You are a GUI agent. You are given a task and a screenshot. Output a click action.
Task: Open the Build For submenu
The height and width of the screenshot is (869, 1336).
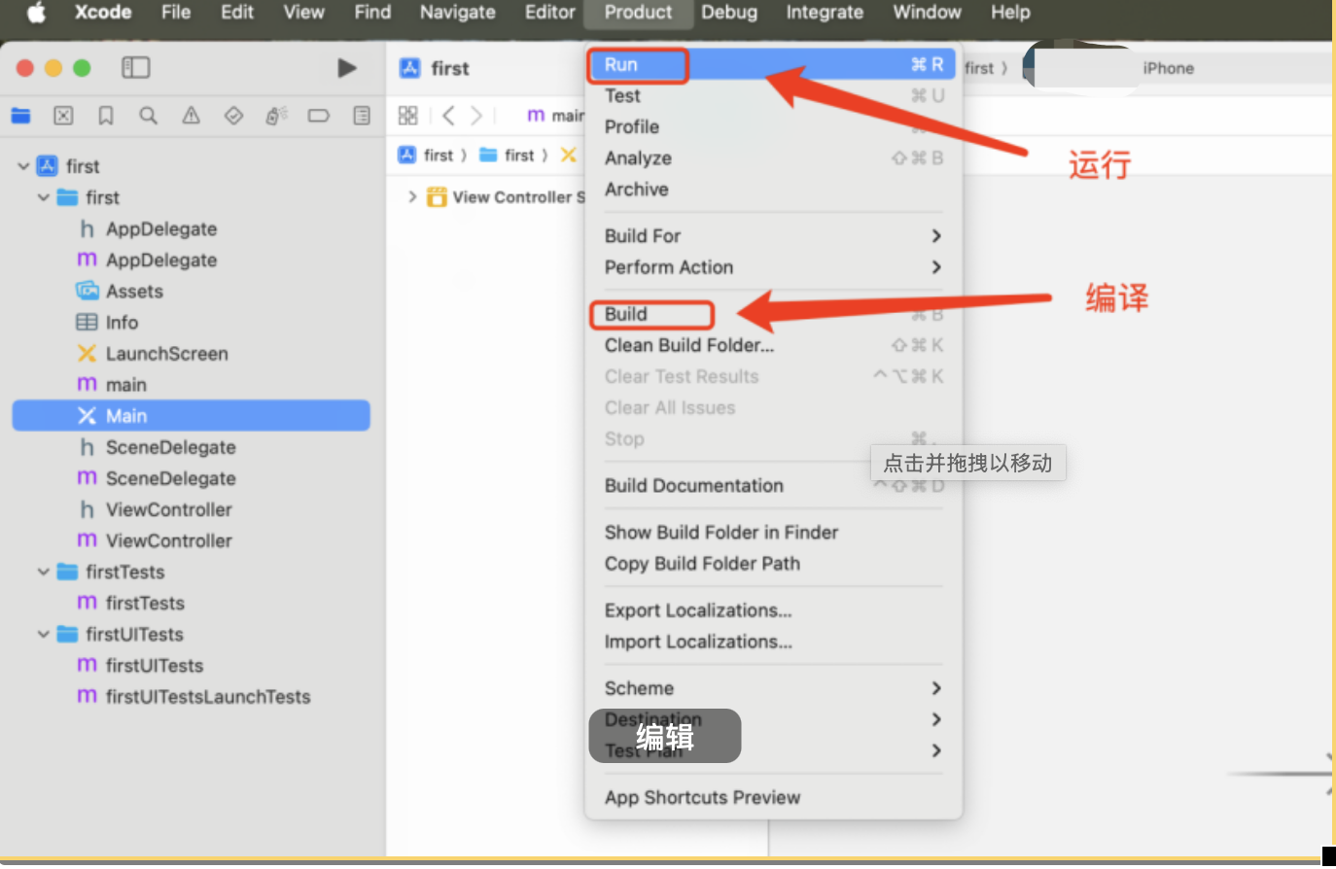click(x=773, y=236)
